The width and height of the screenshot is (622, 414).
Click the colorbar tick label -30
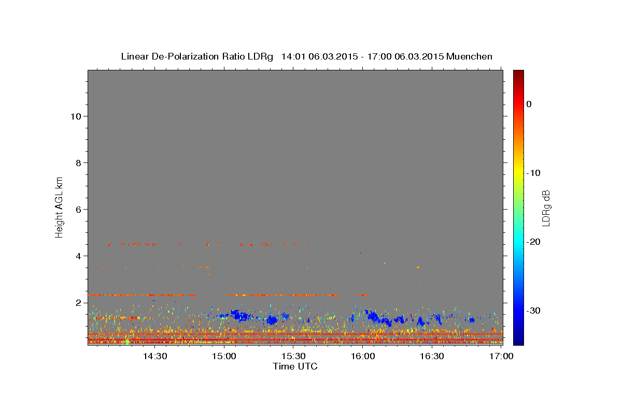(x=534, y=310)
